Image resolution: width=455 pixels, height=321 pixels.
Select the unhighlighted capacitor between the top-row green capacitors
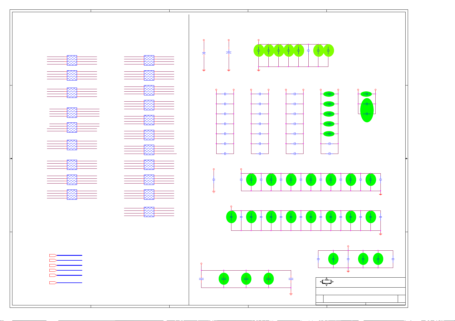(308, 50)
